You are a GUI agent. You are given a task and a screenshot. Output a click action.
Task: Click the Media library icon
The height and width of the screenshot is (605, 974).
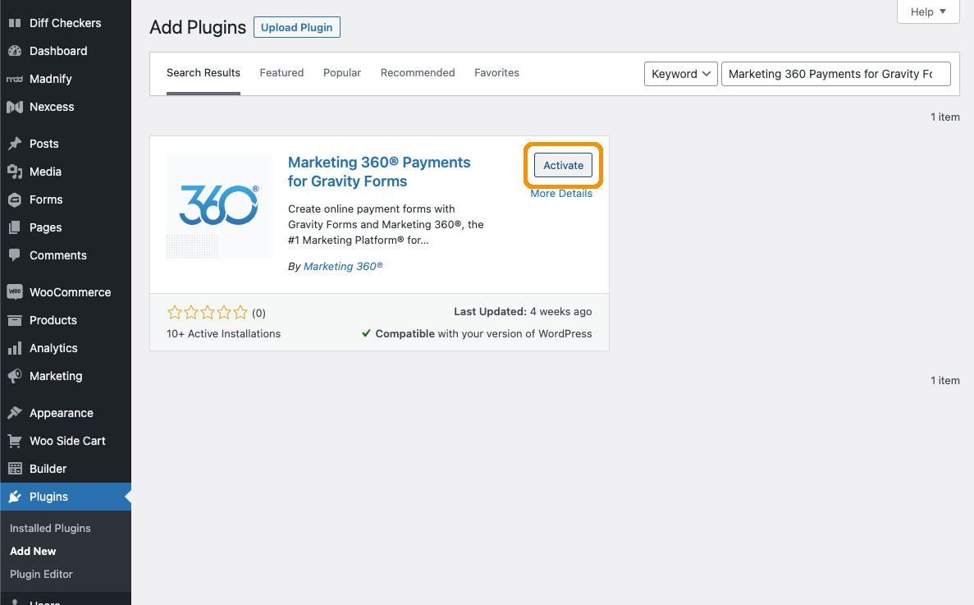15,172
